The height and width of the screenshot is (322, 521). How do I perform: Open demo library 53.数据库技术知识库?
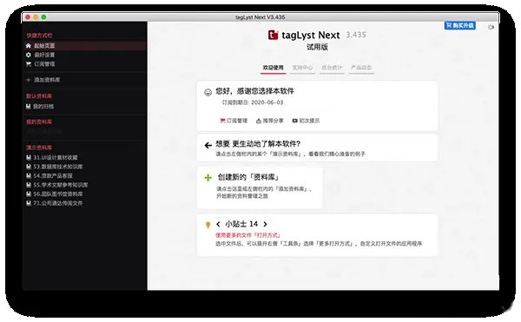pos(55,167)
